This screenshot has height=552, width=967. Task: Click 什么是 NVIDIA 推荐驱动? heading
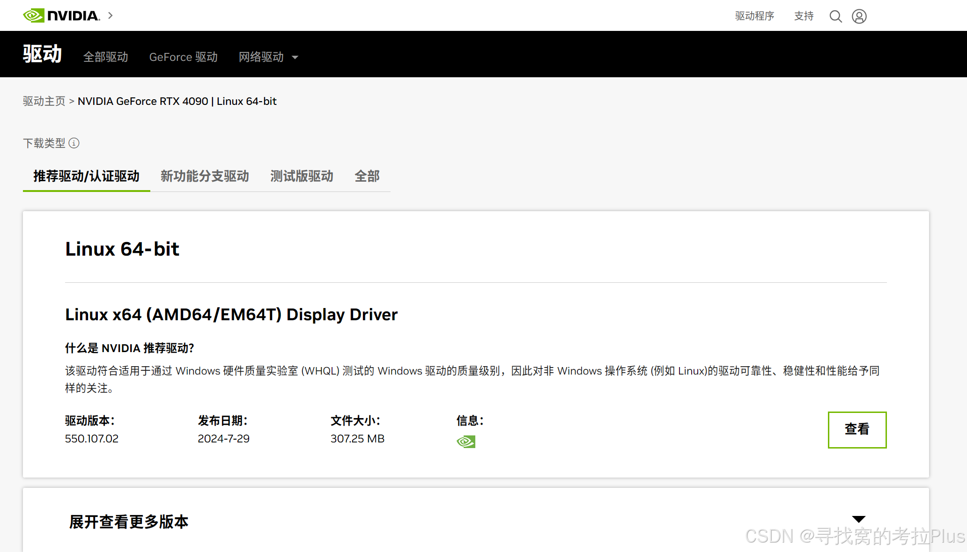tap(130, 348)
